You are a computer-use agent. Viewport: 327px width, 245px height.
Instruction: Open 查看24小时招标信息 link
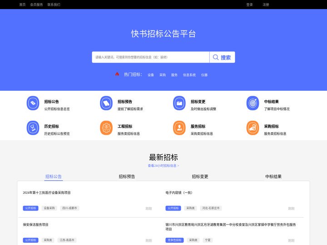point(163,166)
